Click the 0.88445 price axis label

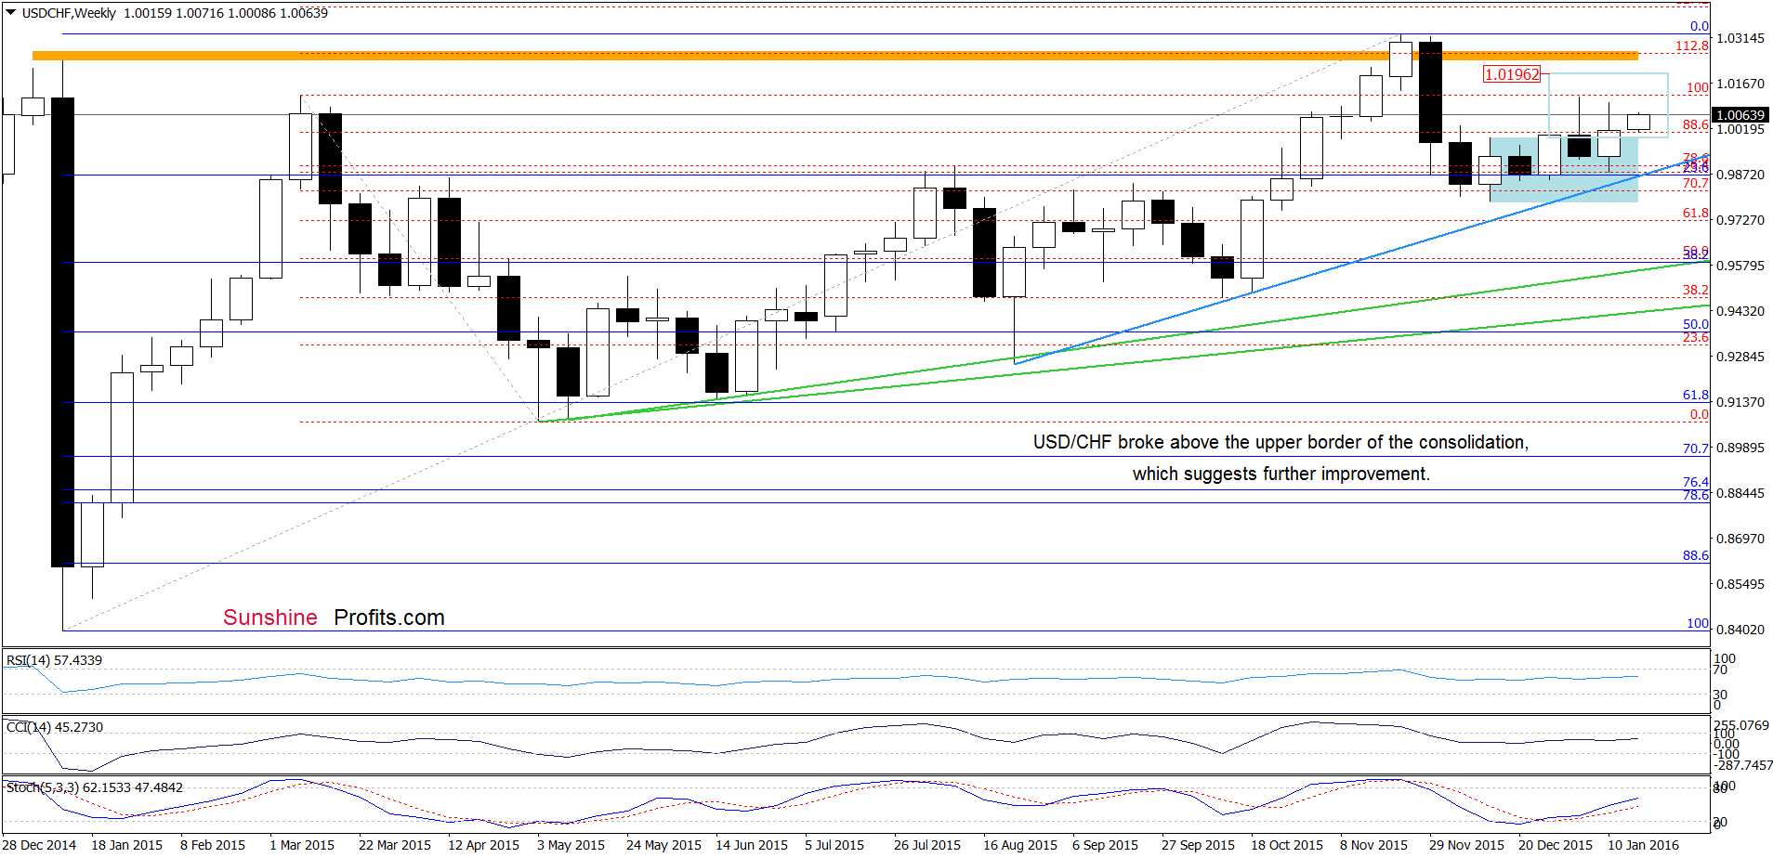[1740, 493]
